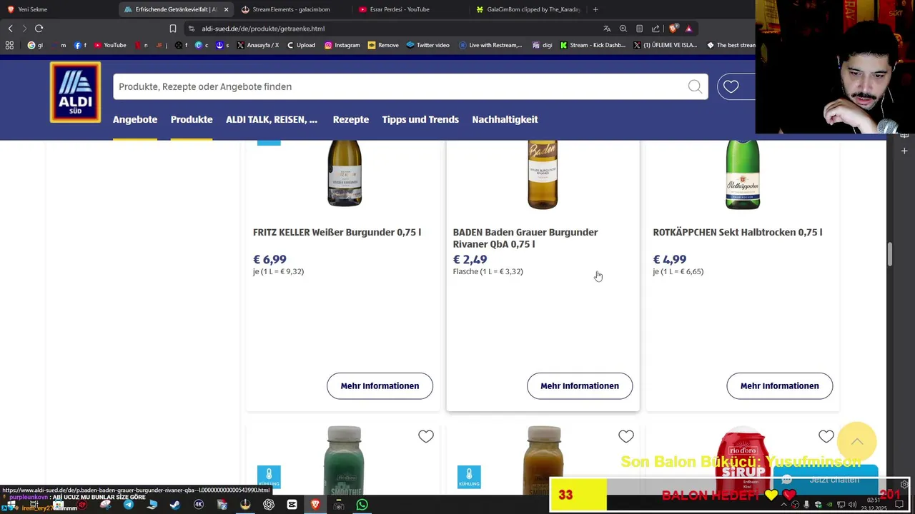The width and height of the screenshot is (915, 514).
Task: Click the share page icon
Action: (x=656, y=29)
